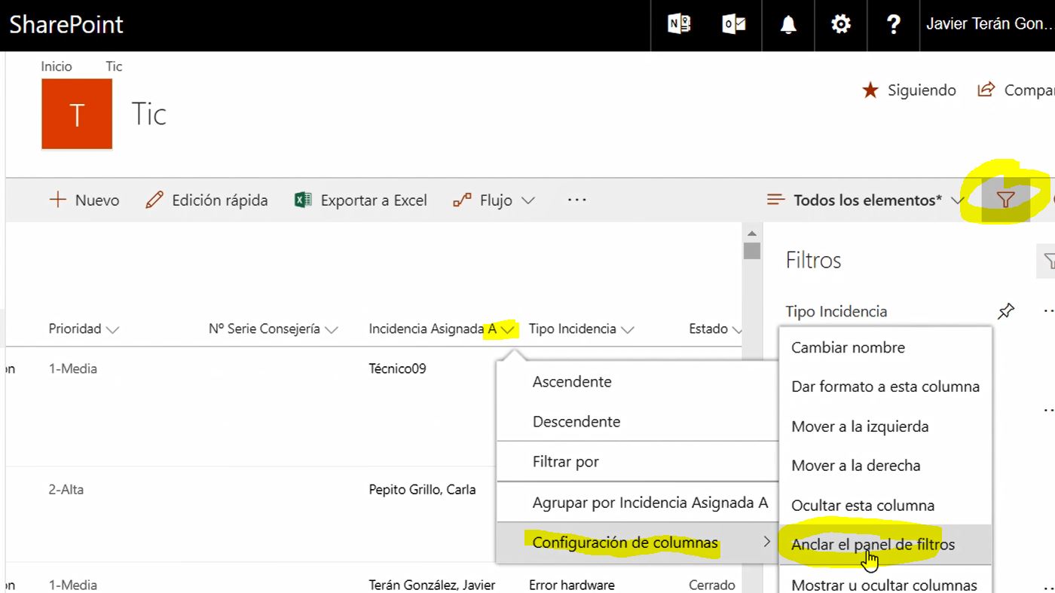Open the Outlook mail icon
This screenshot has height=593, width=1055.
(x=733, y=24)
